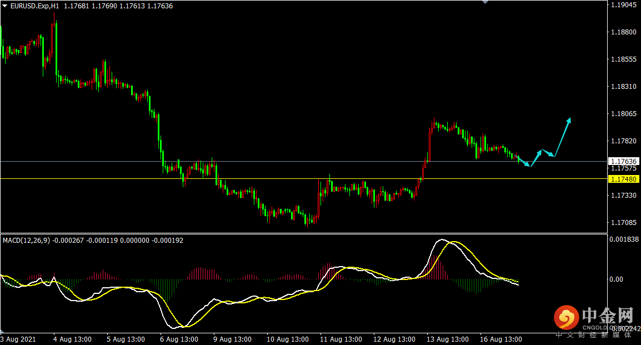Click the 4 Aug 13:00 time label

pos(72,339)
